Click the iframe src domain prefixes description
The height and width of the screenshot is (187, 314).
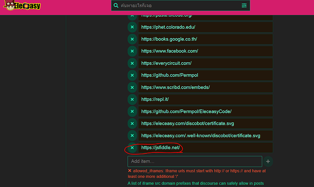click(x=196, y=183)
